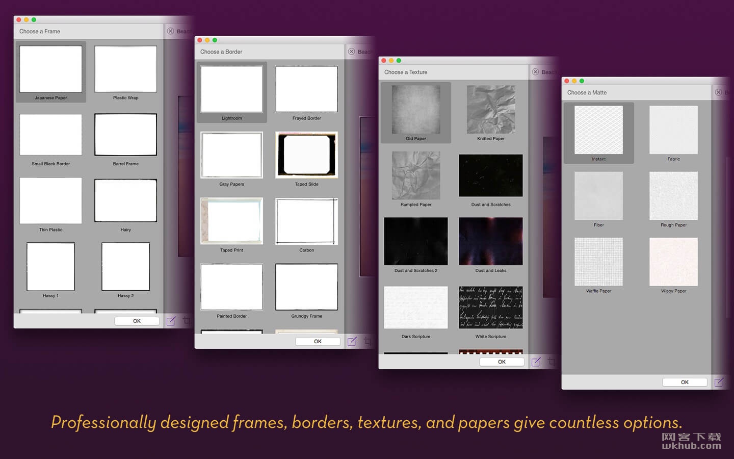Image resolution: width=734 pixels, height=459 pixels.
Task: Click the Choose a Matte title text
Action: 587,92
